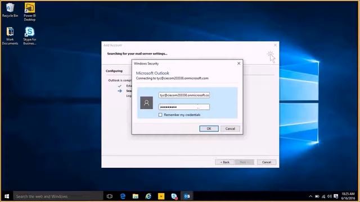Screen dimensions: 360x202
Task: Open File Explorer from the taskbar
Action: pyautogui.click(x=136, y=196)
